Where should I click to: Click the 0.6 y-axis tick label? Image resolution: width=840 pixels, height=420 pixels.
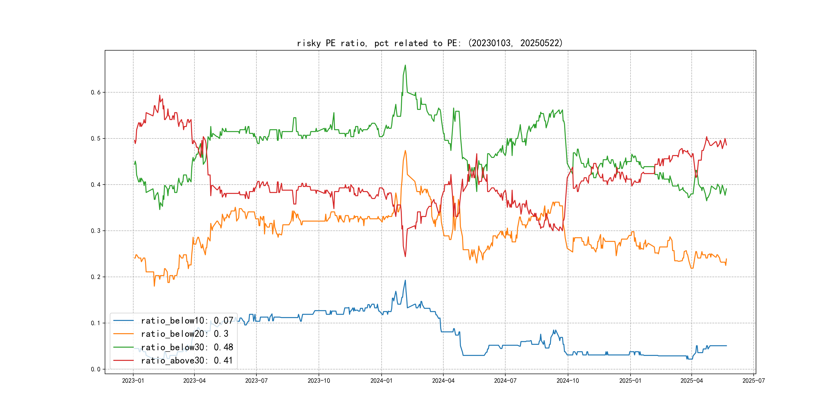[96, 92]
